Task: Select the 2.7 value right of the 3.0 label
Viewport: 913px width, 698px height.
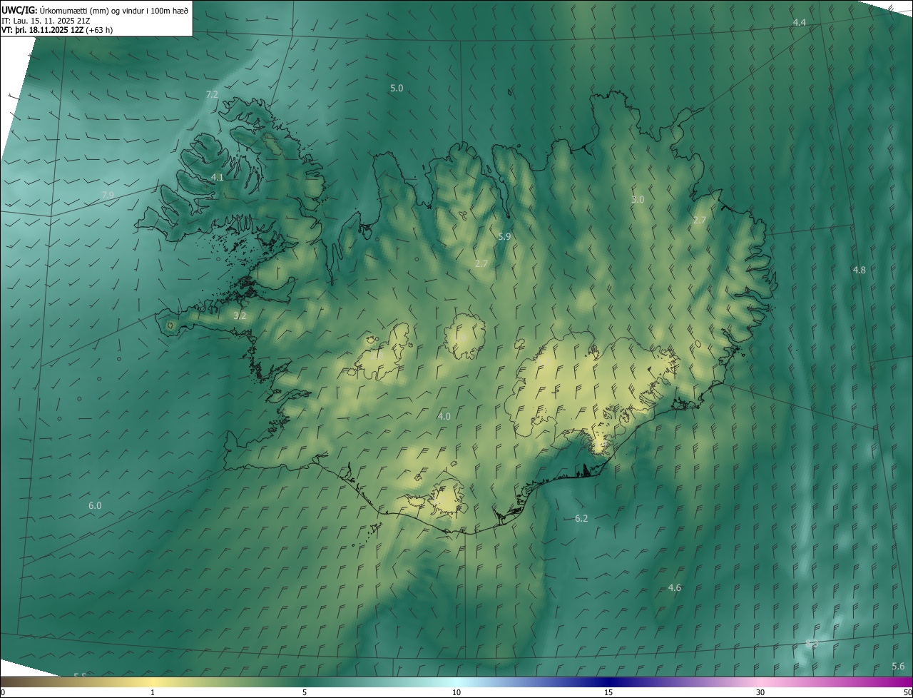Action: click(700, 221)
